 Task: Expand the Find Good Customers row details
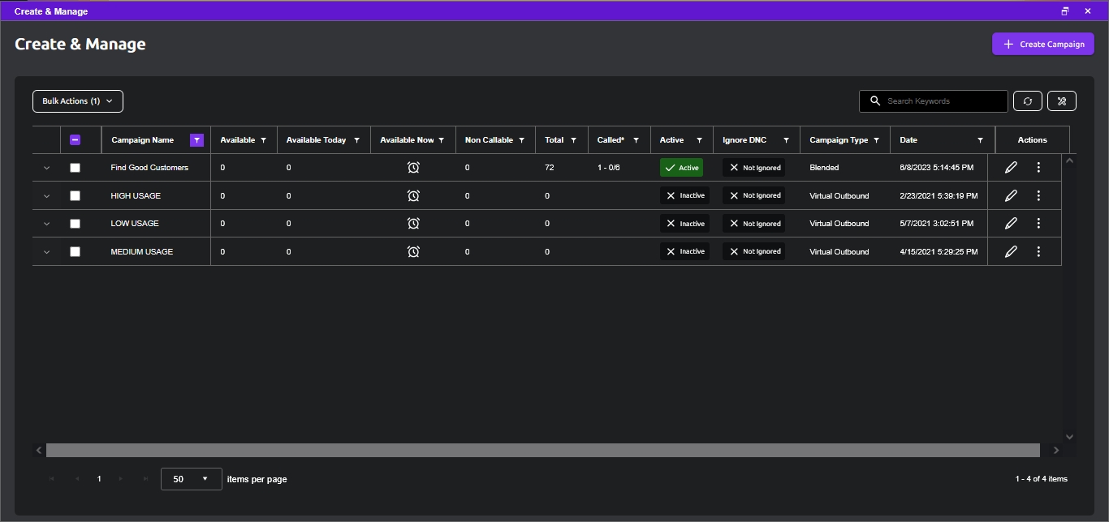point(46,168)
